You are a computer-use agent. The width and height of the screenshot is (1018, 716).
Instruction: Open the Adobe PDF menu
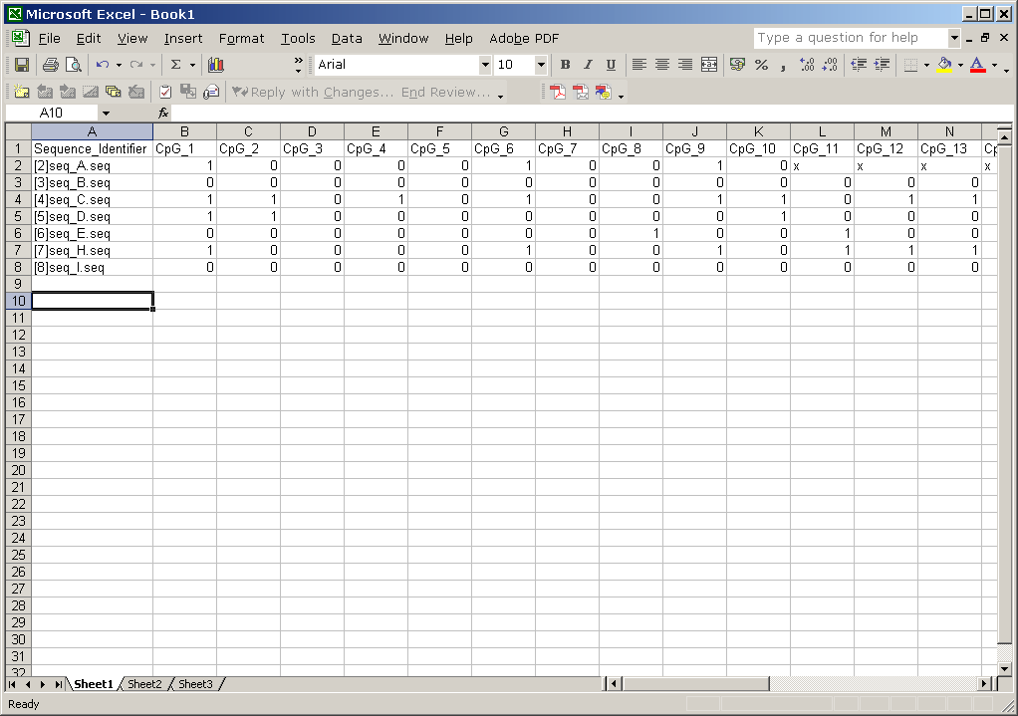tap(524, 38)
